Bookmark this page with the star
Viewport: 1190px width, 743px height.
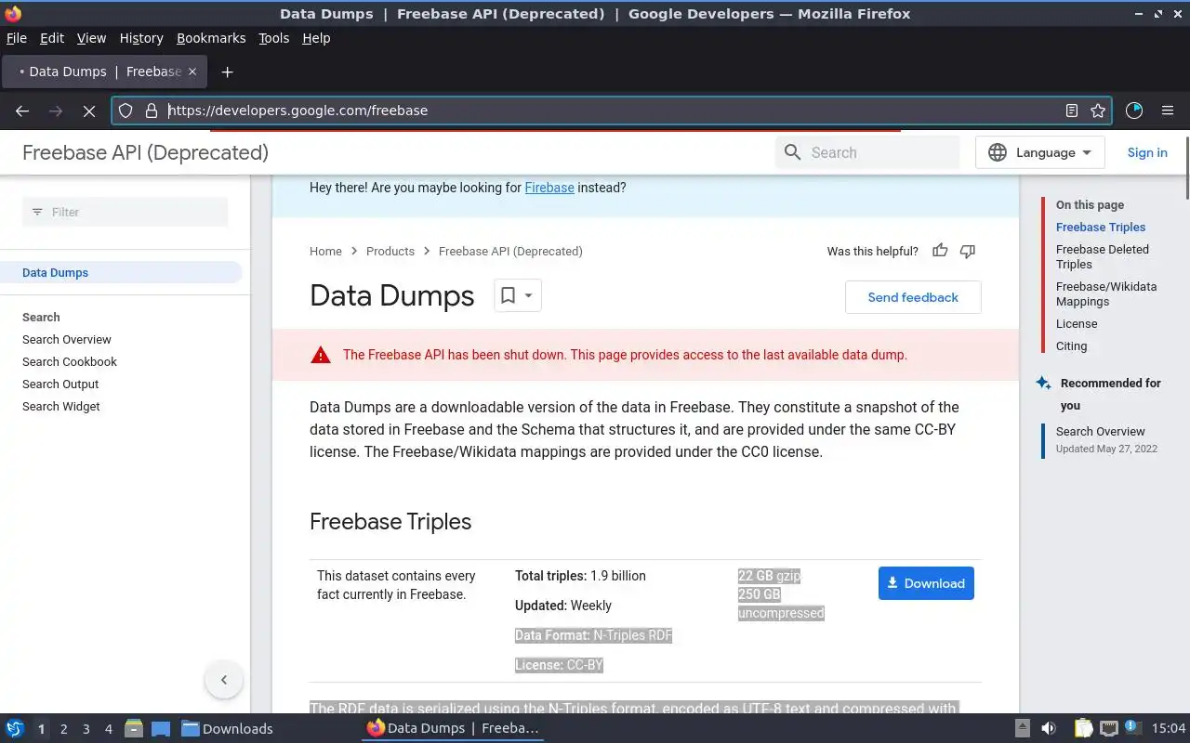click(1098, 111)
